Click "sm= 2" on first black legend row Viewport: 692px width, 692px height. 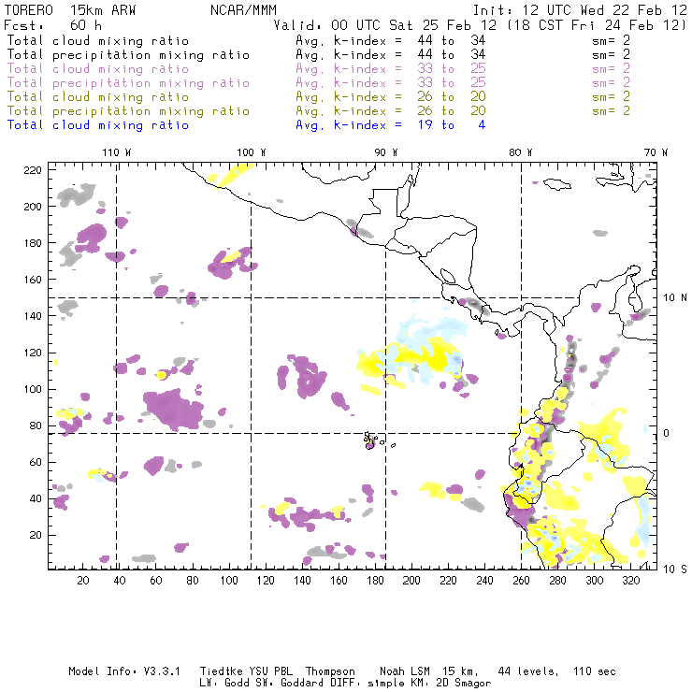tap(611, 41)
